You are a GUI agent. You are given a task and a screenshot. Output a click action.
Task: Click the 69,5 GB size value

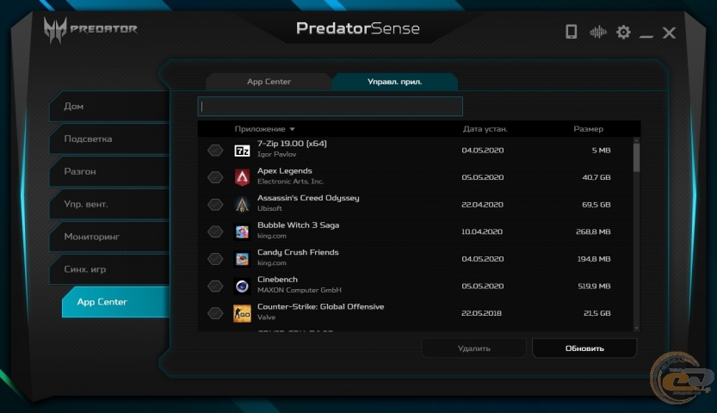(596, 205)
